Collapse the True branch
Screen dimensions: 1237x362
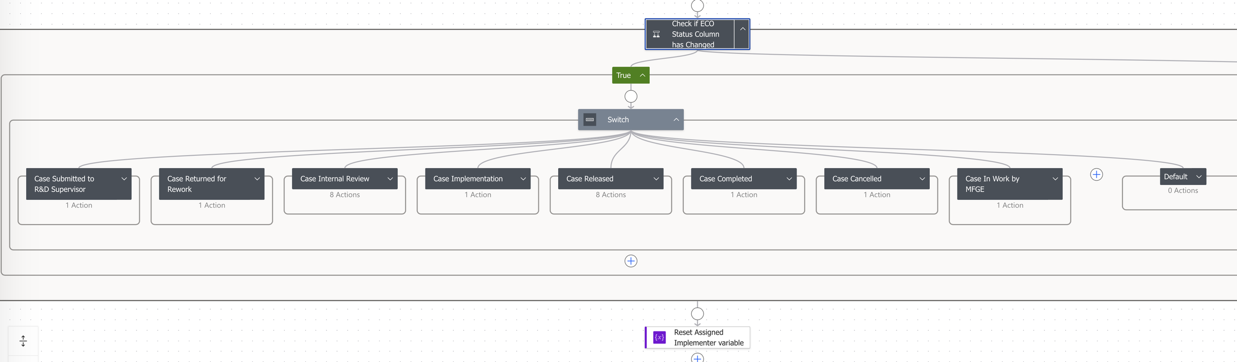tap(642, 75)
